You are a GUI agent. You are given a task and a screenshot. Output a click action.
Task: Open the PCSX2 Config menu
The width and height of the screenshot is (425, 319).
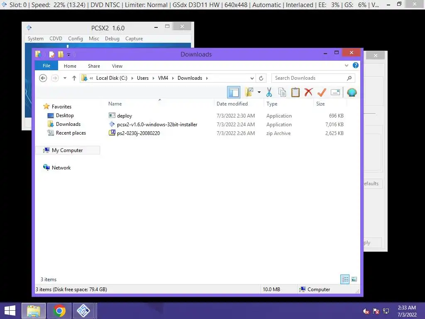click(x=76, y=39)
